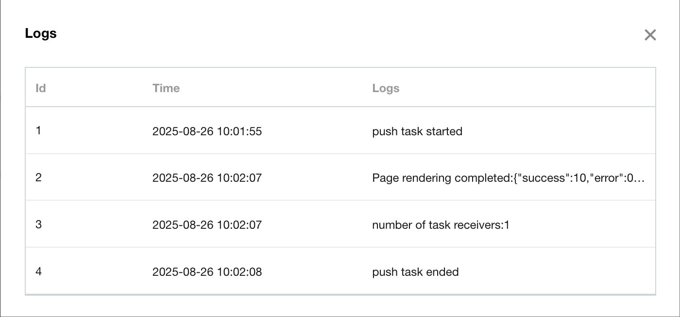Click the Id column header

tap(41, 88)
